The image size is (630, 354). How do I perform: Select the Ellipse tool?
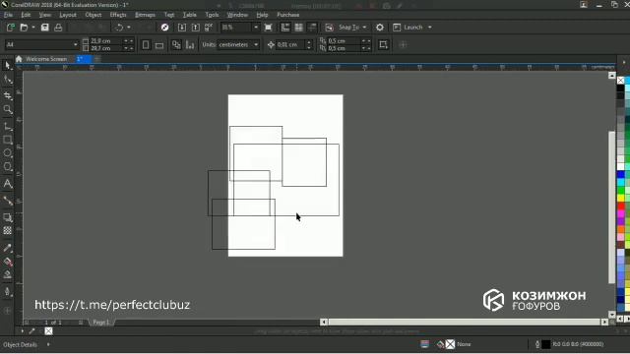pos(7,153)
